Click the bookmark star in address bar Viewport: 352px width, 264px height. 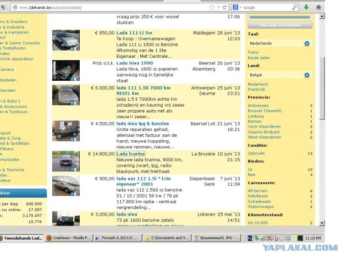point(212,7)
